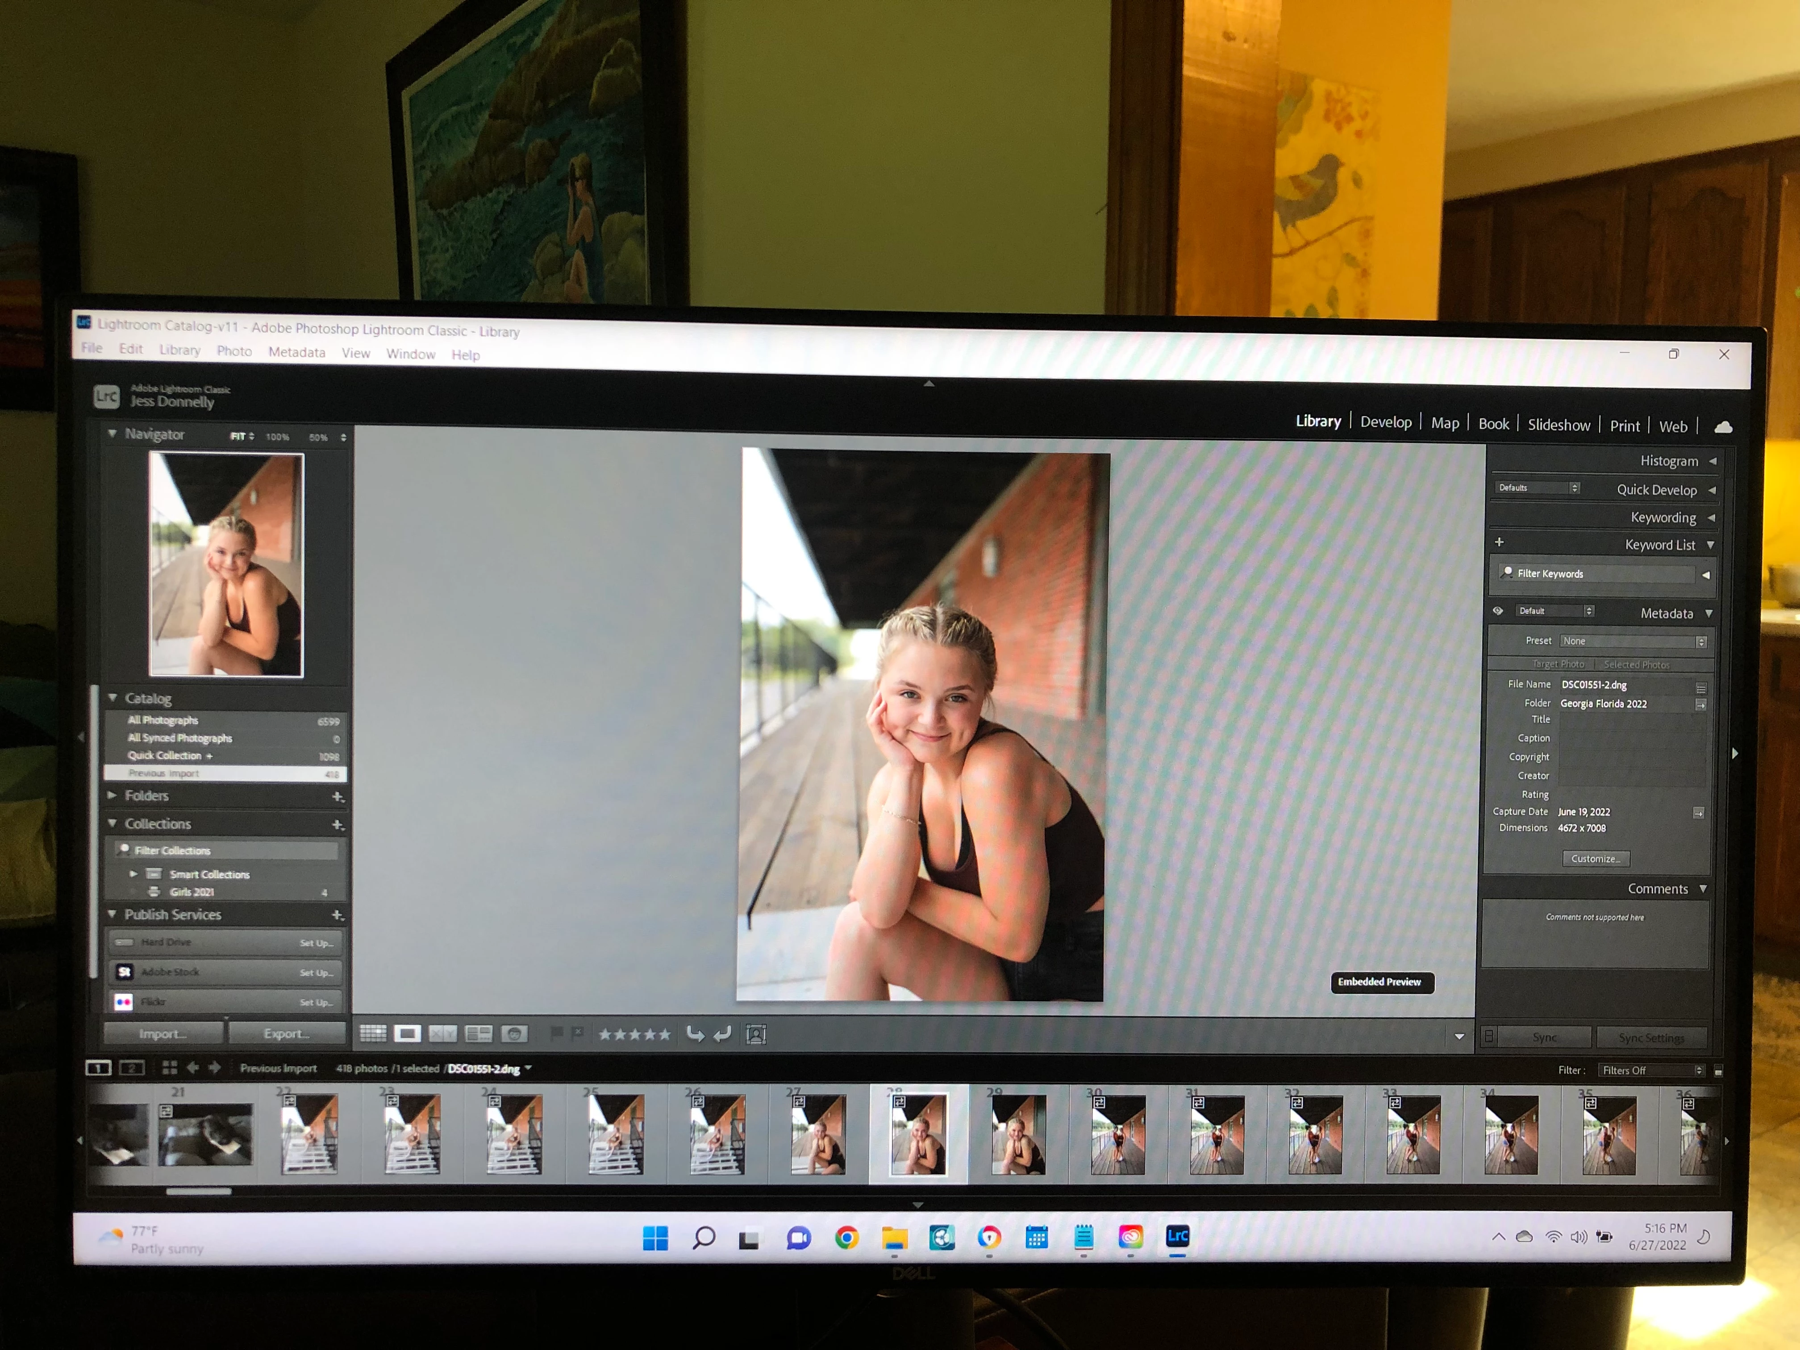
Task: Open the Photo menu
Action: [x=233, y=351]
